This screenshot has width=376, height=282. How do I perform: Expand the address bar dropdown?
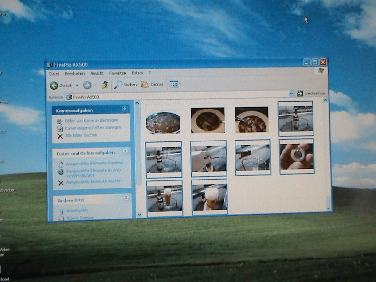click(x=291, y=94)
